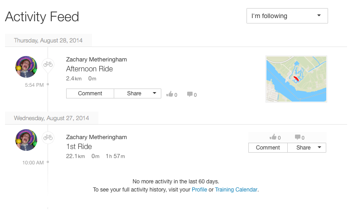Click comment bubble icon on Afternoon Ride

coord(189,94)
